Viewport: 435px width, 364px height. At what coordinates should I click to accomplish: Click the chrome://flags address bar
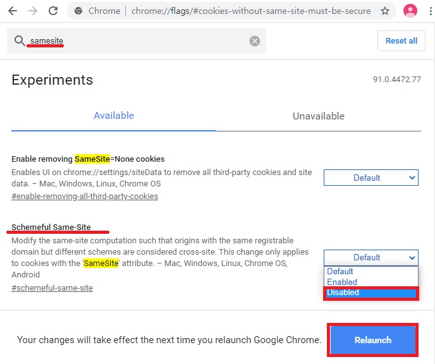240,11
